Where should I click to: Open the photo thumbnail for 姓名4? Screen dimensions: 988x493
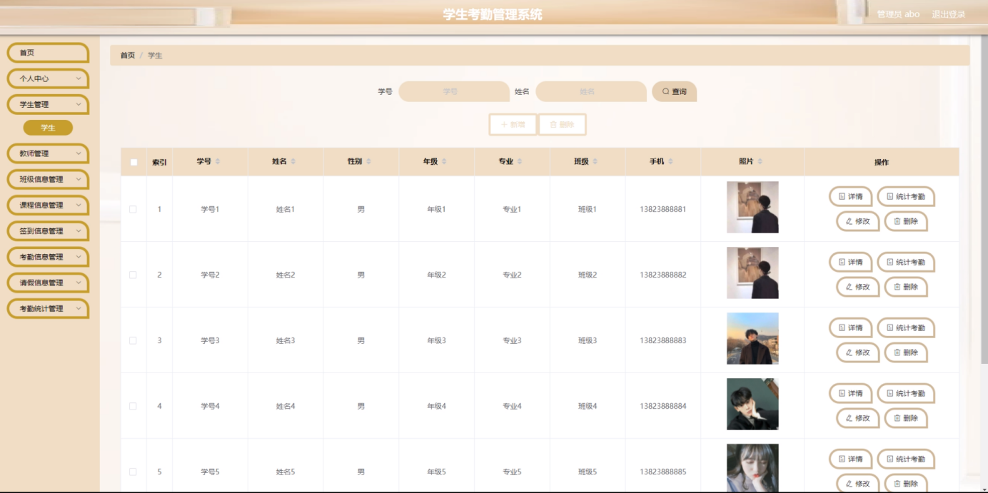pyautogui.click(x=752, y=404)
